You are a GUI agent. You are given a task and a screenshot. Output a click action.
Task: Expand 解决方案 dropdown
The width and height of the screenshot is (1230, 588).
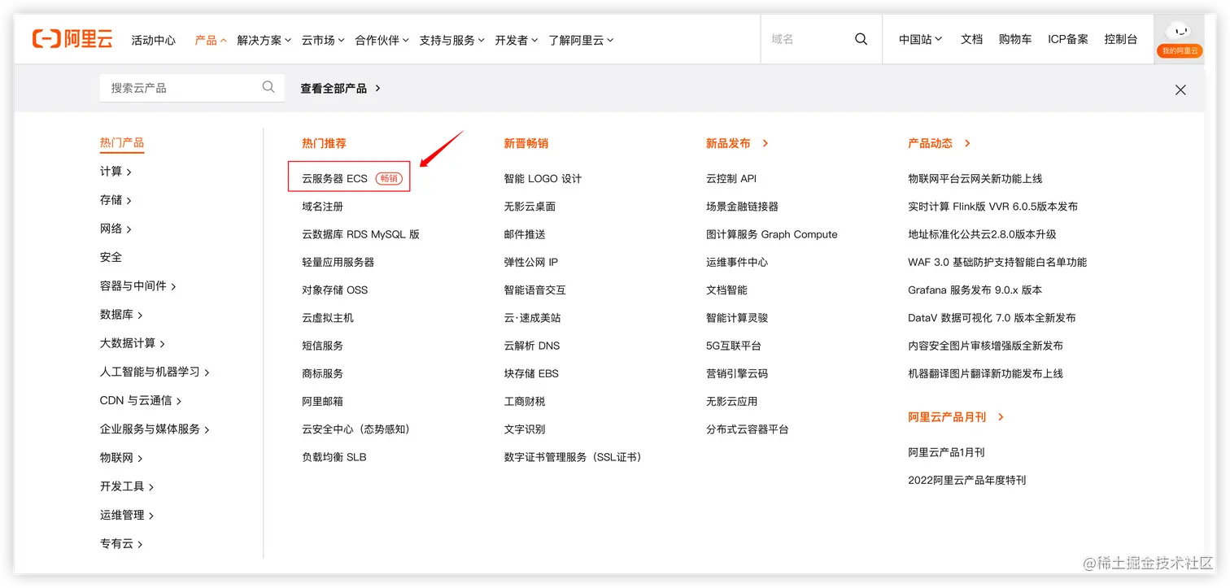tap(264, 40)
